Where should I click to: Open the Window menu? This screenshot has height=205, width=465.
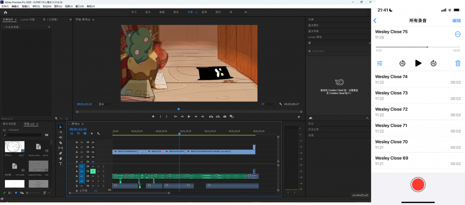(x=80, y=6)
